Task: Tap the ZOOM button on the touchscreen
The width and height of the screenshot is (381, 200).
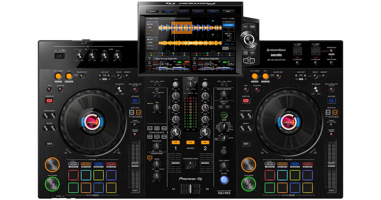Action: pos(227,44)
